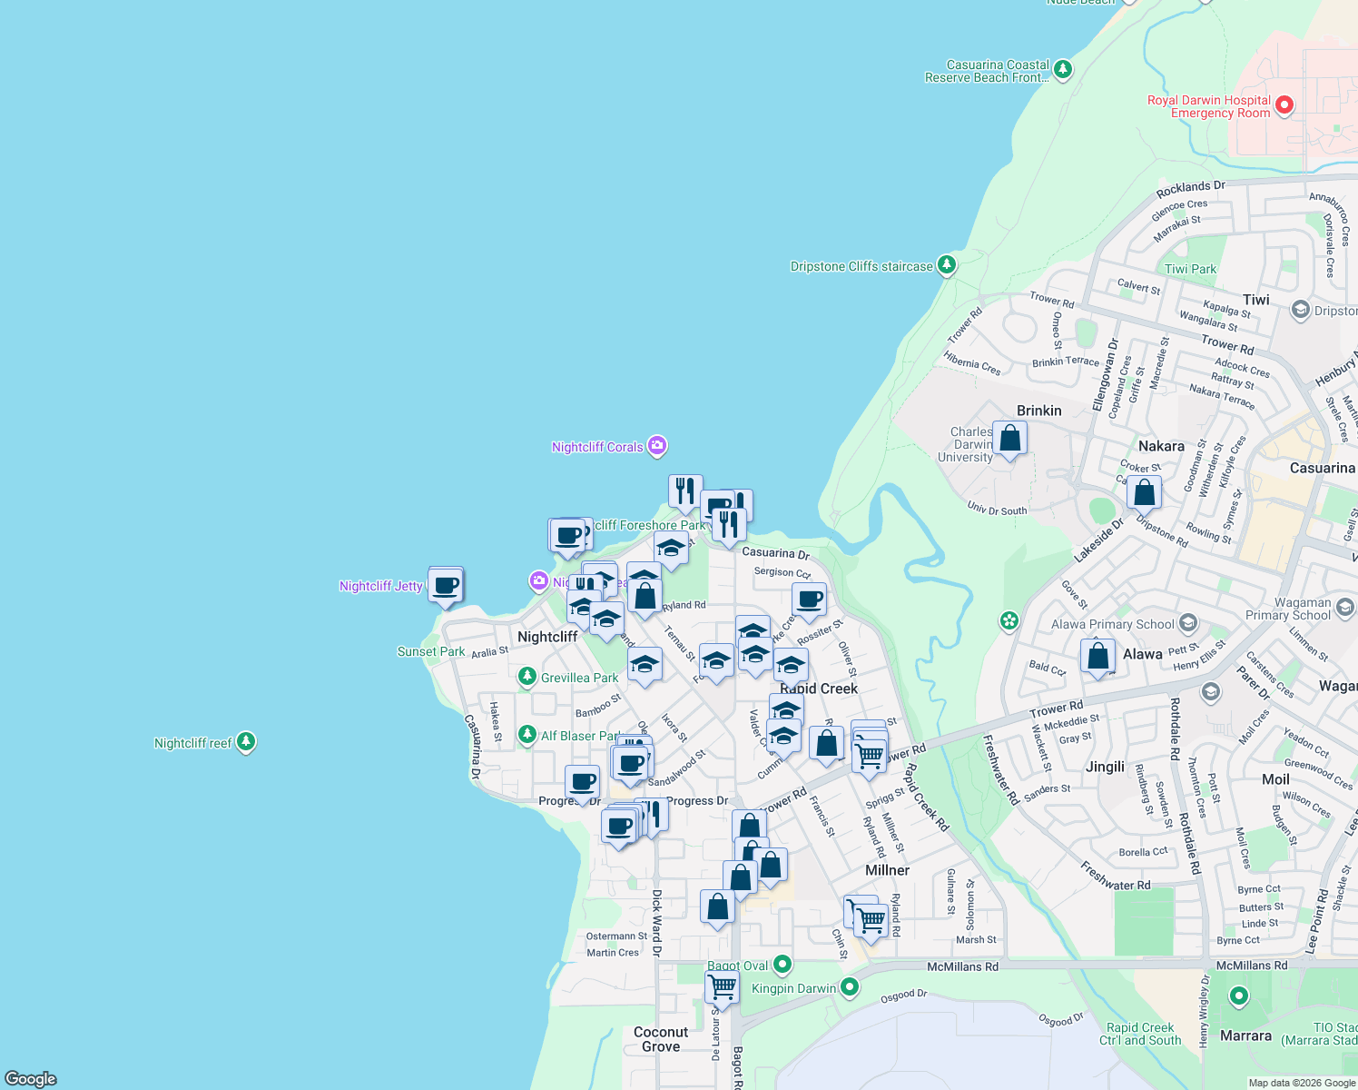Select the Nightcliff reef tree marker
This screenshot has height=1090, width=1358.
(246, 742)
